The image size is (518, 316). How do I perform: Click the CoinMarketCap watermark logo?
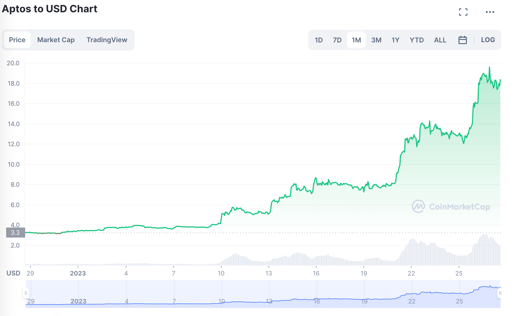pos(451,207)
